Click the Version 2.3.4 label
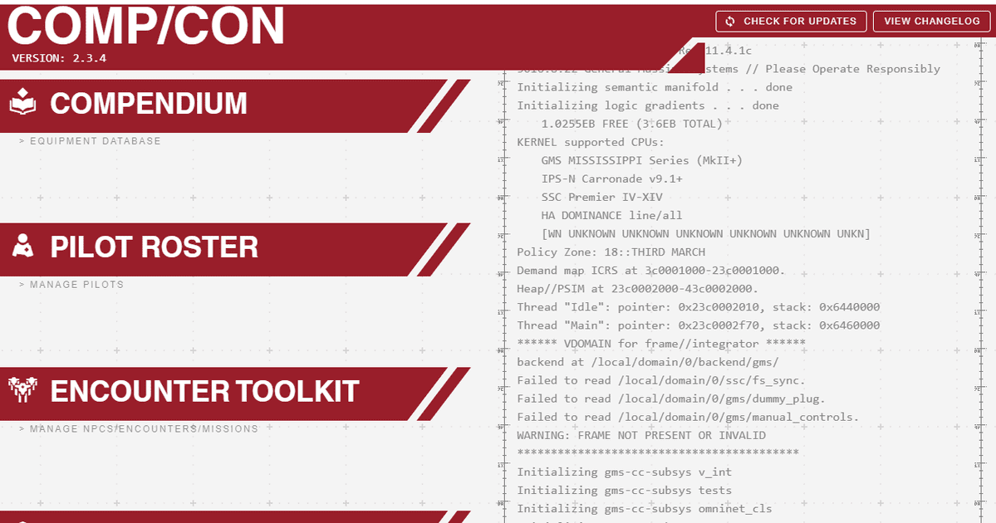The width and height of the screenshot is (996, 523). coord(59,58)
